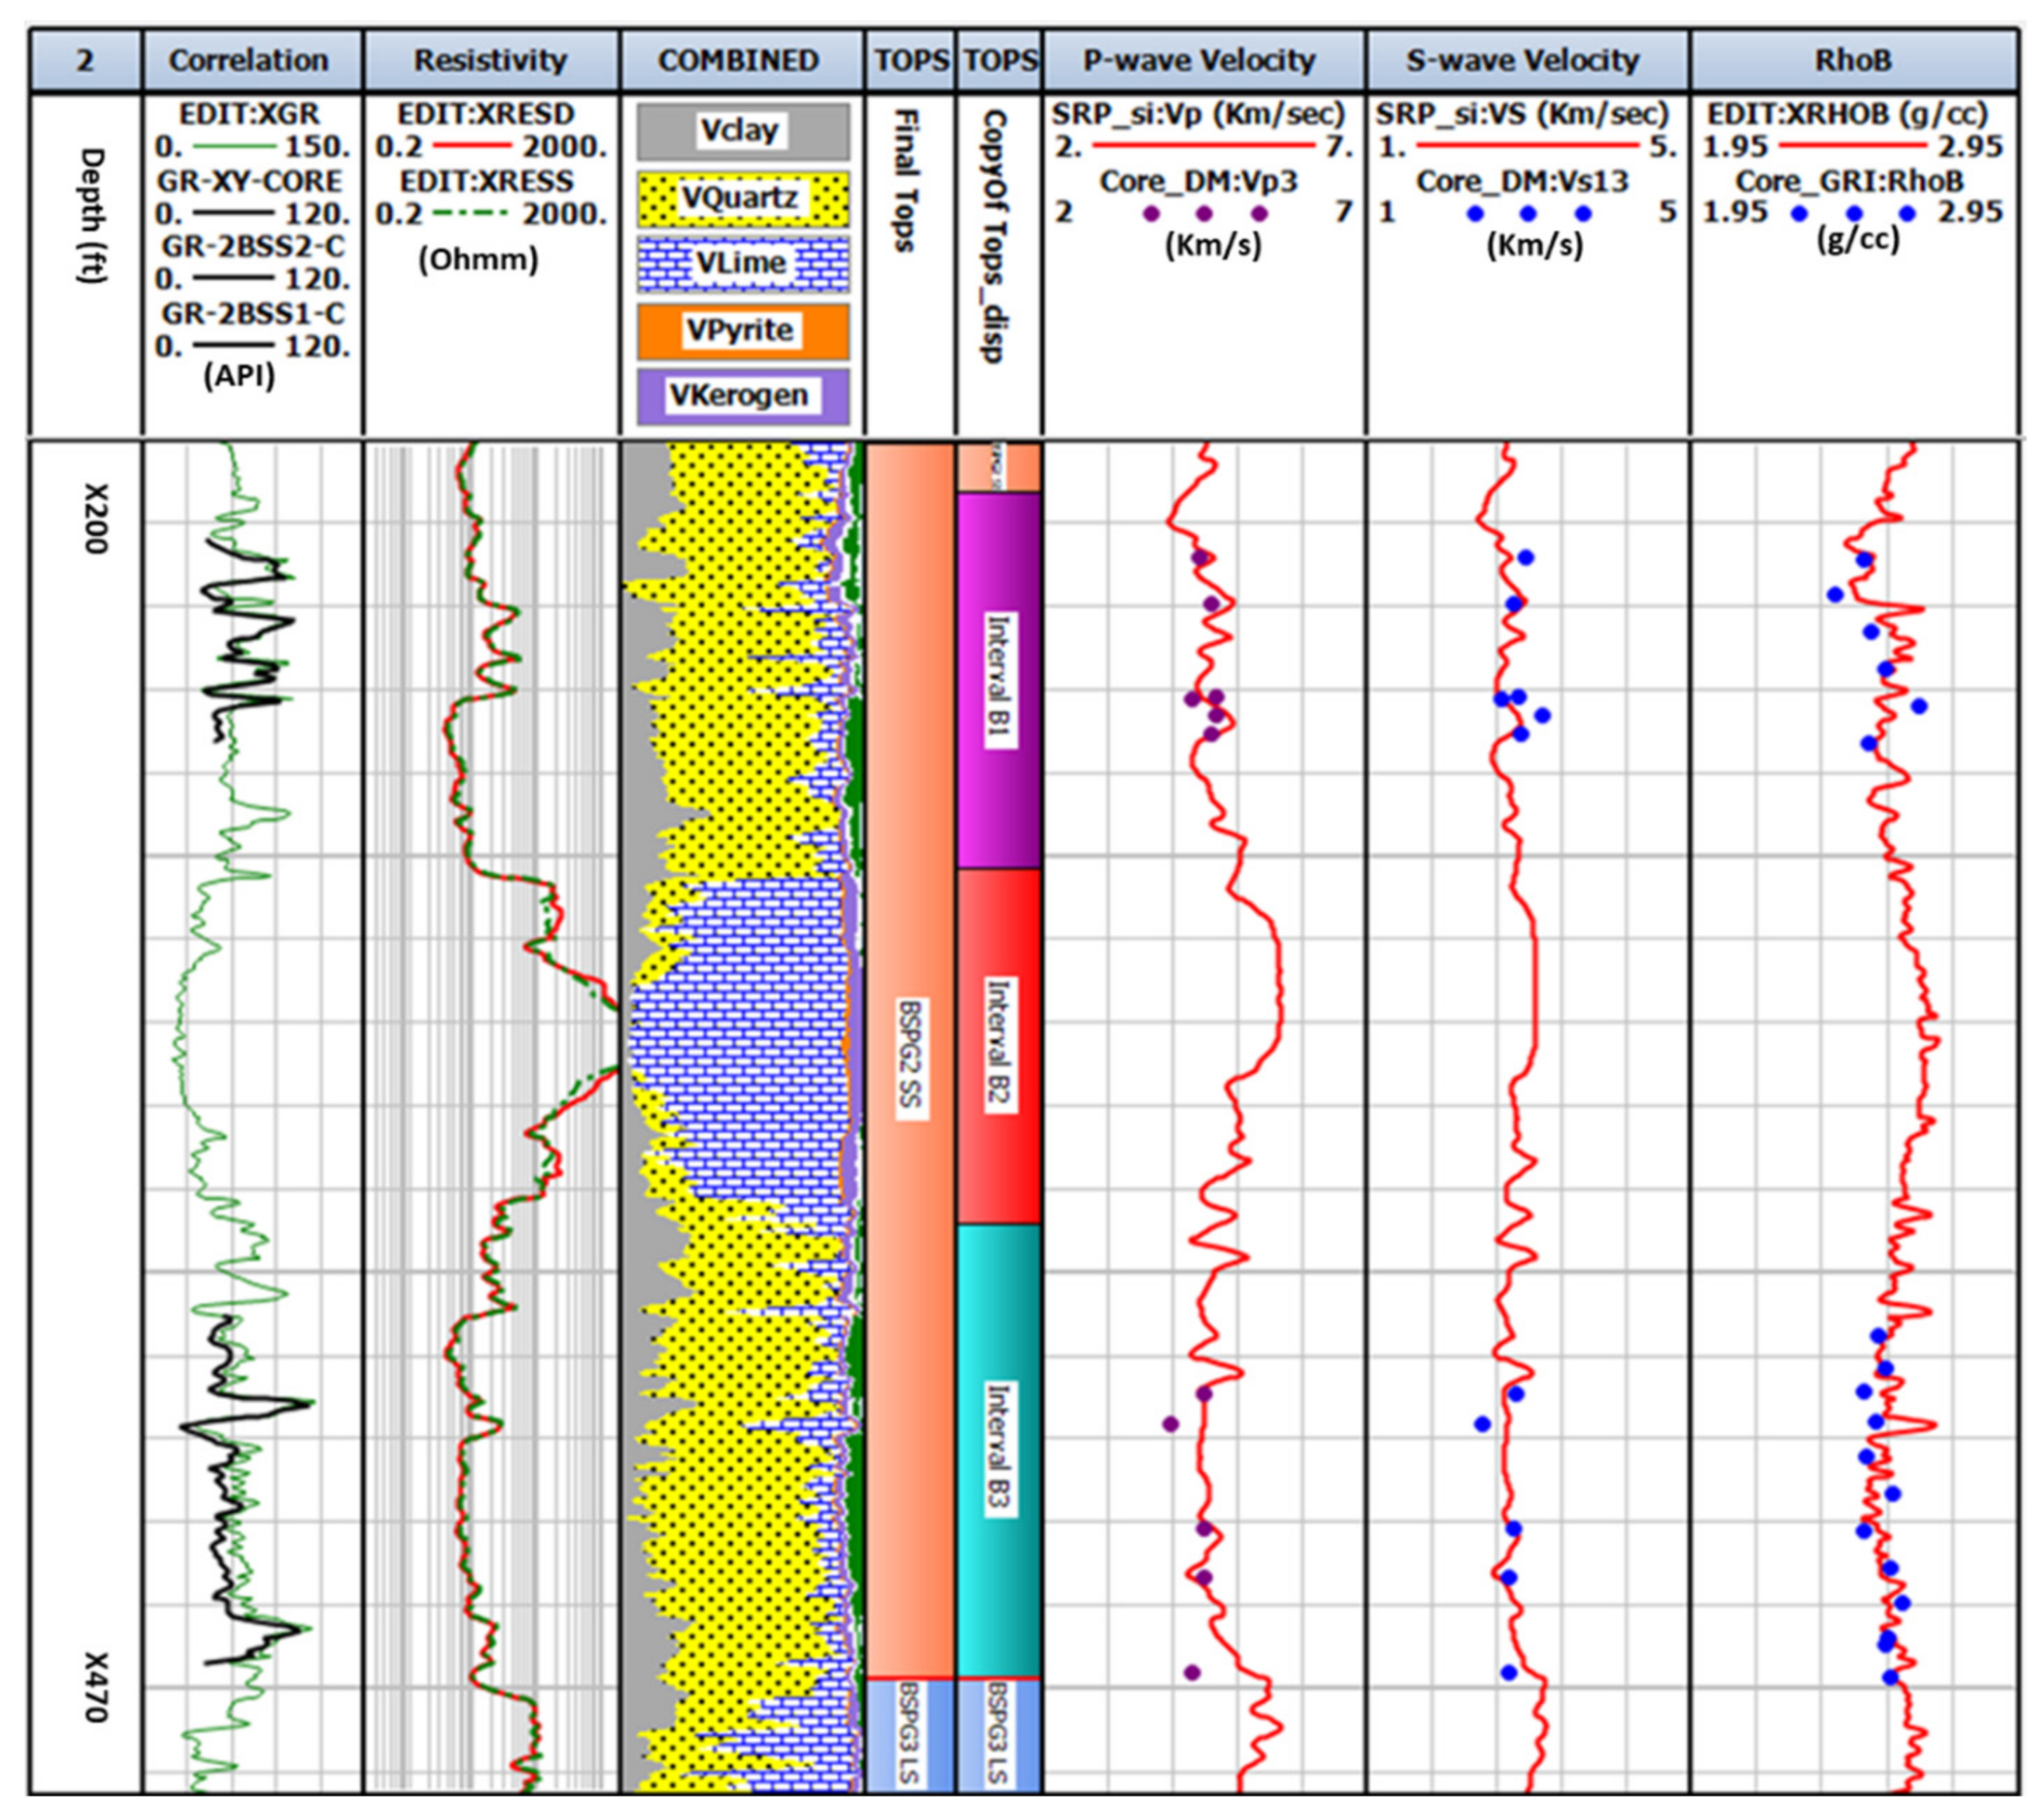
Task: Click the red Interval B2 zone
Action: (998, 1045)
